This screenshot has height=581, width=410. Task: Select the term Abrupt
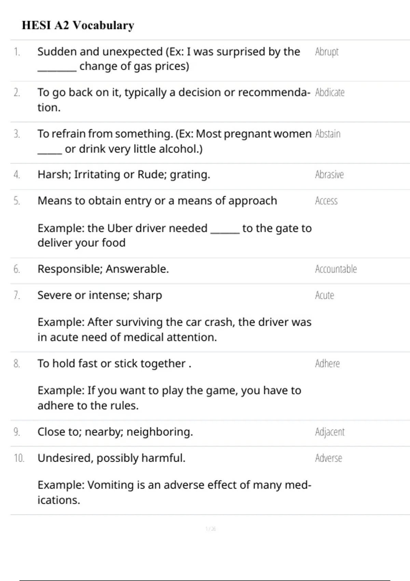click(327, 52)
